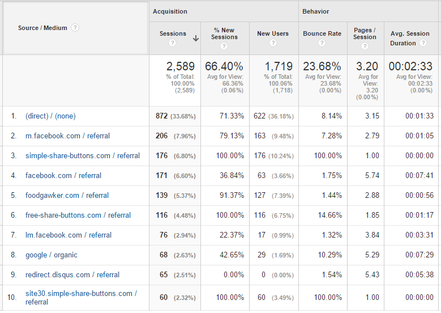Click total new users value 1,719
441x313 pixels.
(x=279, y=66)
